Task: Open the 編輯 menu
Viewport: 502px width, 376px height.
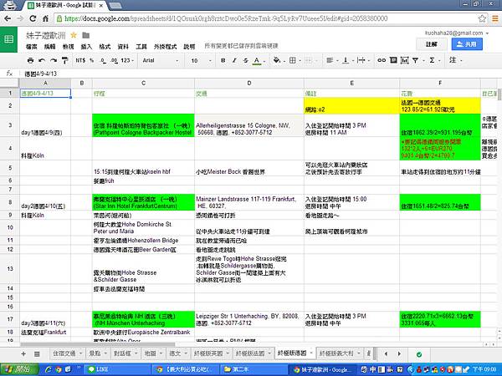Action: coord(49,47)
